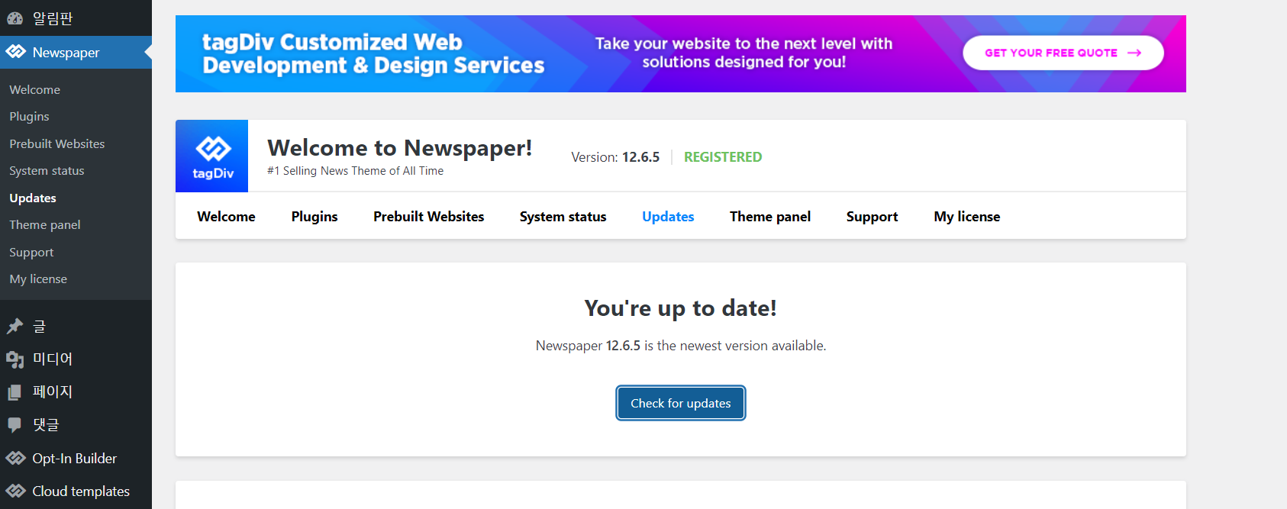Open the Opt-In Builder menu

click(x=76, y=459)
